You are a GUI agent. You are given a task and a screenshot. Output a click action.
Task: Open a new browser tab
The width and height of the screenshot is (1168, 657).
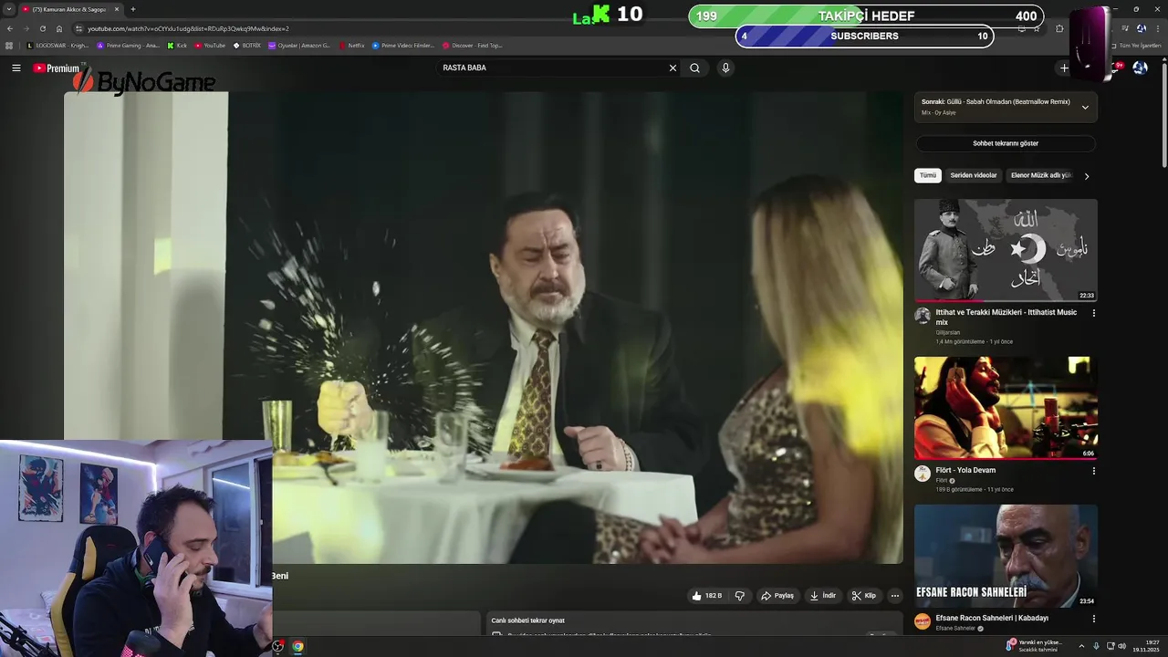pyautogui.click(x=132, y=9)
